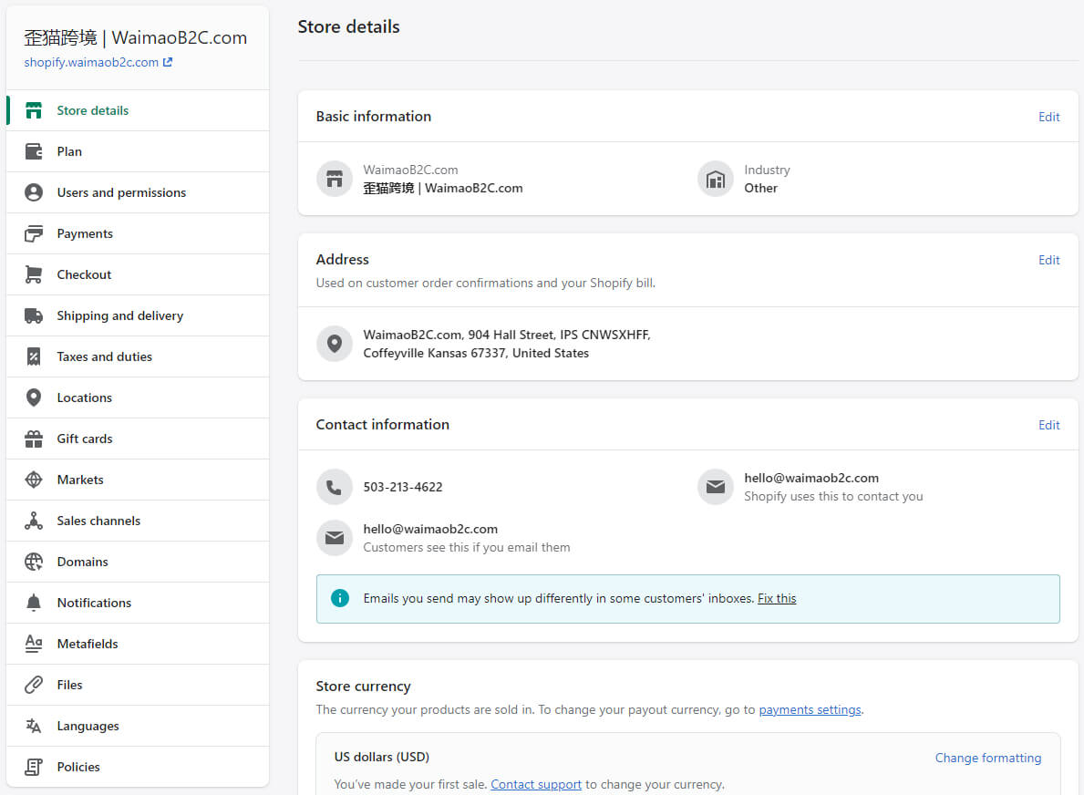Select Metafields in the sidebar
The width and height of the screenshot is (1084, 795).
(x=138, y=644)
